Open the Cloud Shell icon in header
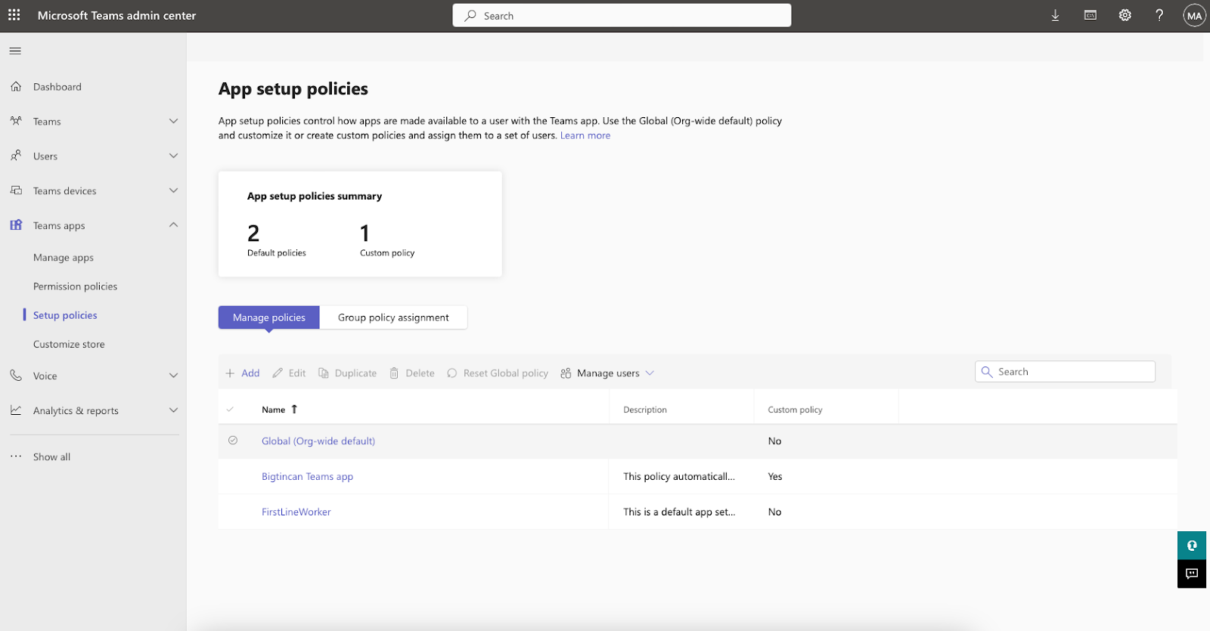Image resolution: width=1210 pixels, height=631 pixels. pyautogui.click(x=1090, y=15)
